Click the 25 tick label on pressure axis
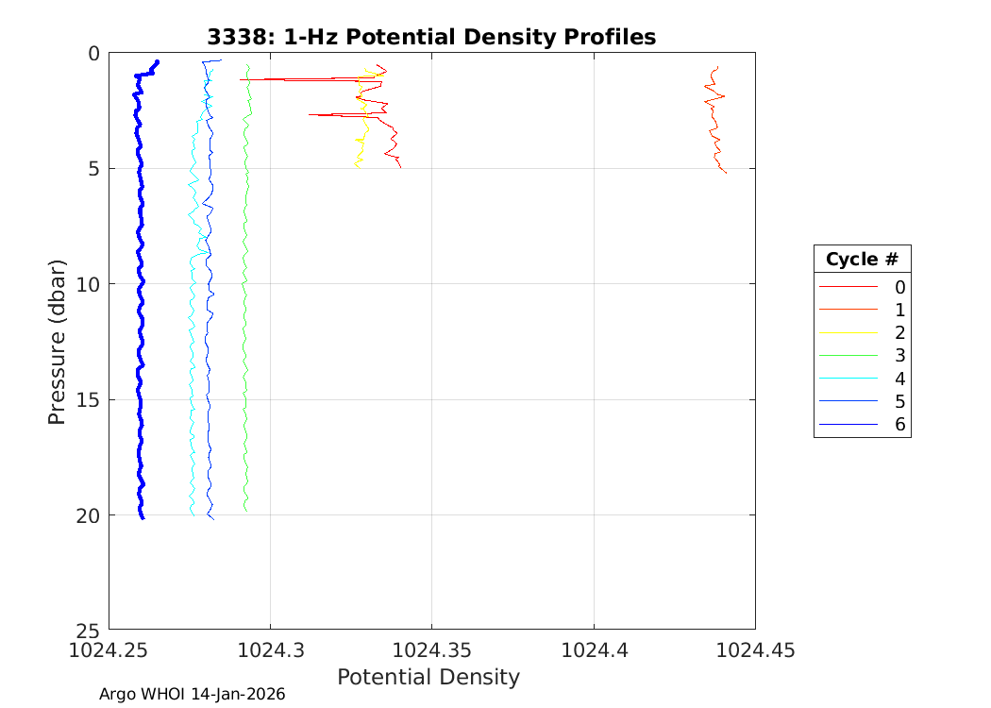The height and width of the screenshot is (708, 991). pyautogui.click(x=89, y=631)
